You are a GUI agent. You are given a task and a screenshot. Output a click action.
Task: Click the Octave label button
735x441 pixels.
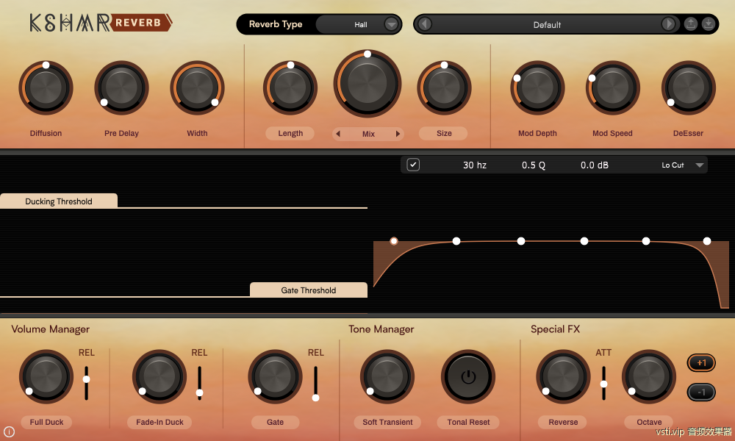pos(649,422)
